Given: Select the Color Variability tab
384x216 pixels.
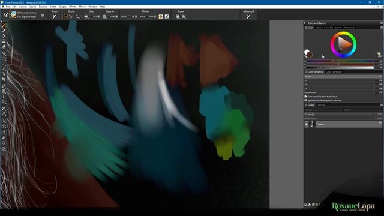Looking at the screenshot, I should click(x=314, y=72).
